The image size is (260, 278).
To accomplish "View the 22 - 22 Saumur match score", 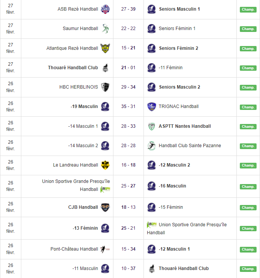I will [x=128, y=29].
